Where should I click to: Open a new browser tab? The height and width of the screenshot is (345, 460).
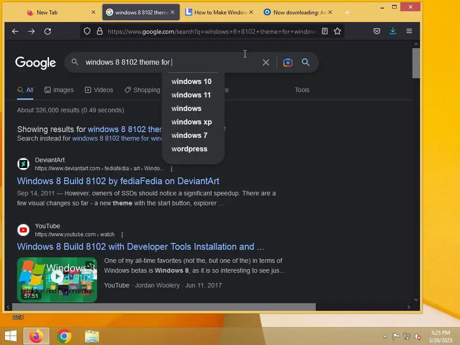coord(347,12)
